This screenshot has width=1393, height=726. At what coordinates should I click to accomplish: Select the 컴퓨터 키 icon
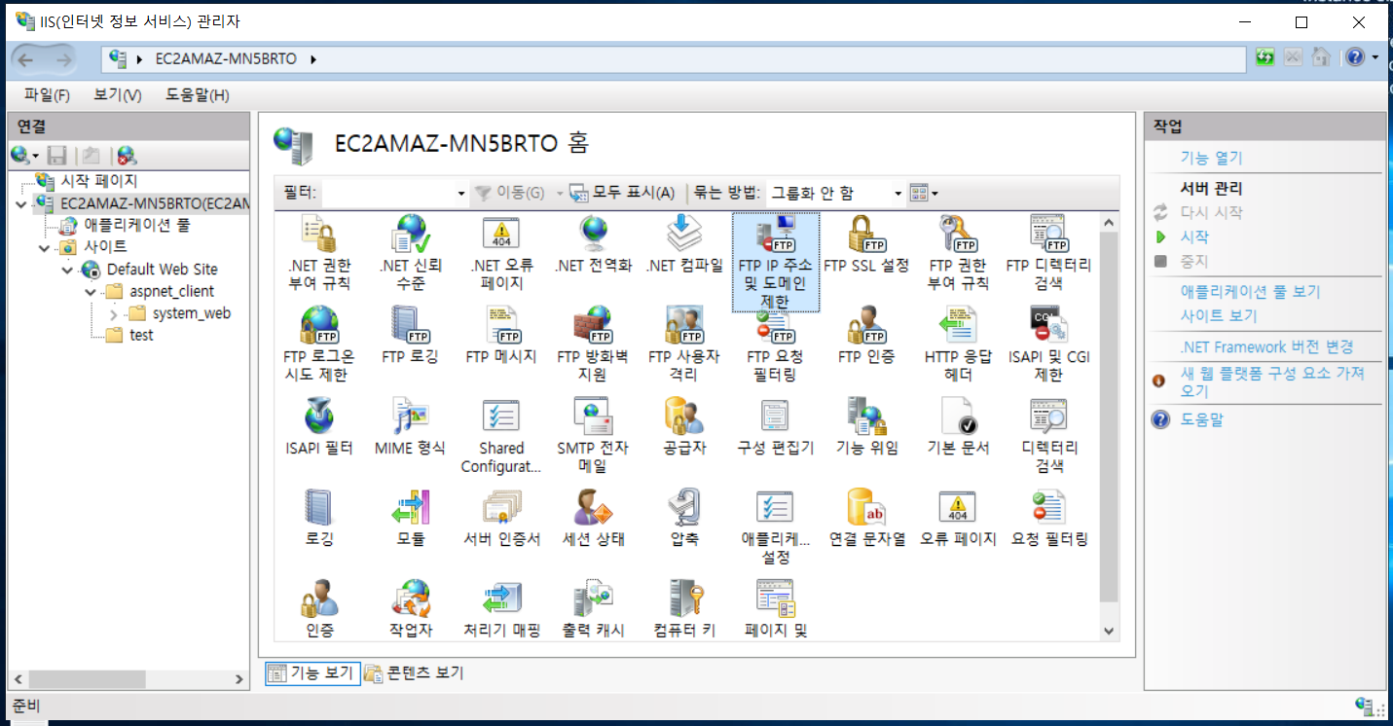684,609
